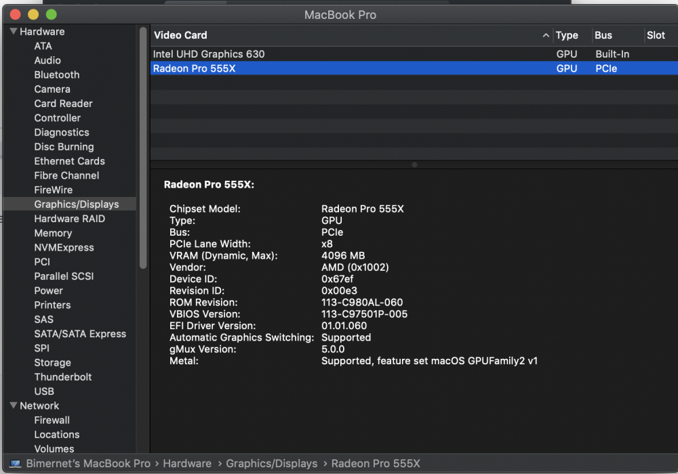This screenshot has height=474, width=678.
Task: Click the Network category label
Action: pyautogui.click(x=39, y=406)
